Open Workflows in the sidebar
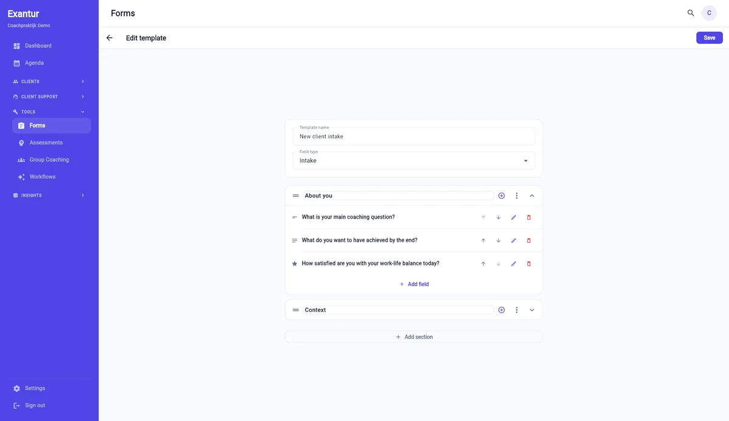729x421 pixels. 52,177
